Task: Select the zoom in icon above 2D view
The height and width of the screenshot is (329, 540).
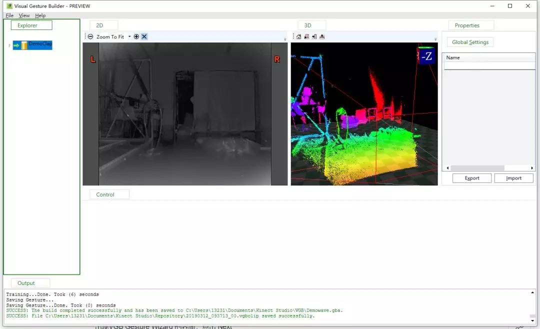Action: pos(136,36)
